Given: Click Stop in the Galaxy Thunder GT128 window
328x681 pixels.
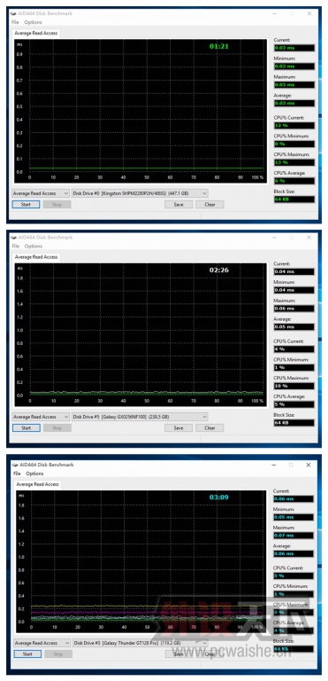Looking at the screenshot, I should tap(58, 654).
